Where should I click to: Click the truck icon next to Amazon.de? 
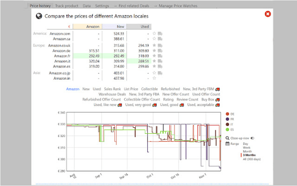(x=160, y=51)
